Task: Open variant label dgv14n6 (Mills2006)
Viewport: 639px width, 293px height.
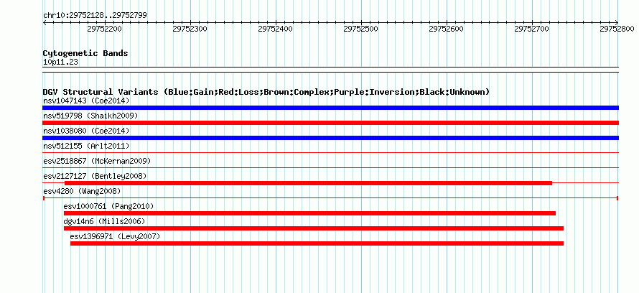Action: (x=104, y=221)
